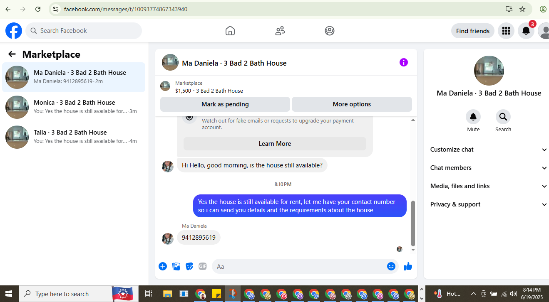This screenshot has height=302, width=549.
Task: Mark the listing as pending
Action: (225, 104)
